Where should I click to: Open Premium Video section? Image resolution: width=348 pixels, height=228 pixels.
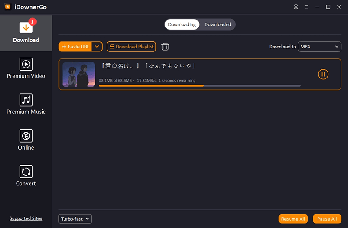(26, 68)
